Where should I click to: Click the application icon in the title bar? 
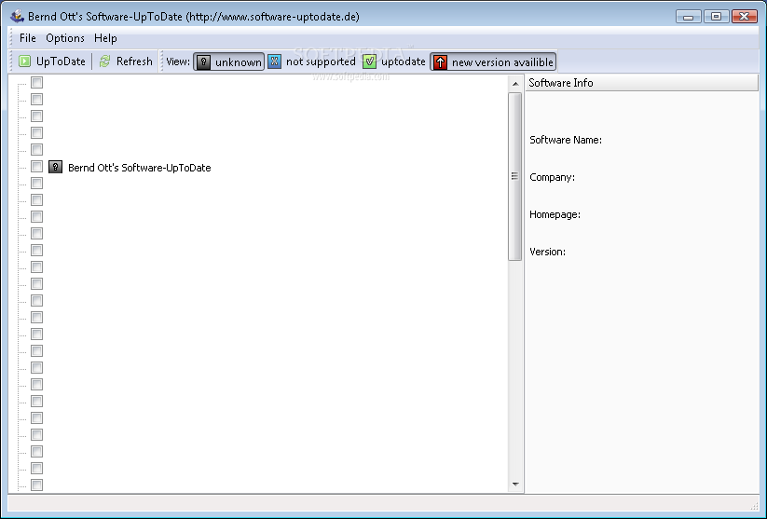[17, 16]
